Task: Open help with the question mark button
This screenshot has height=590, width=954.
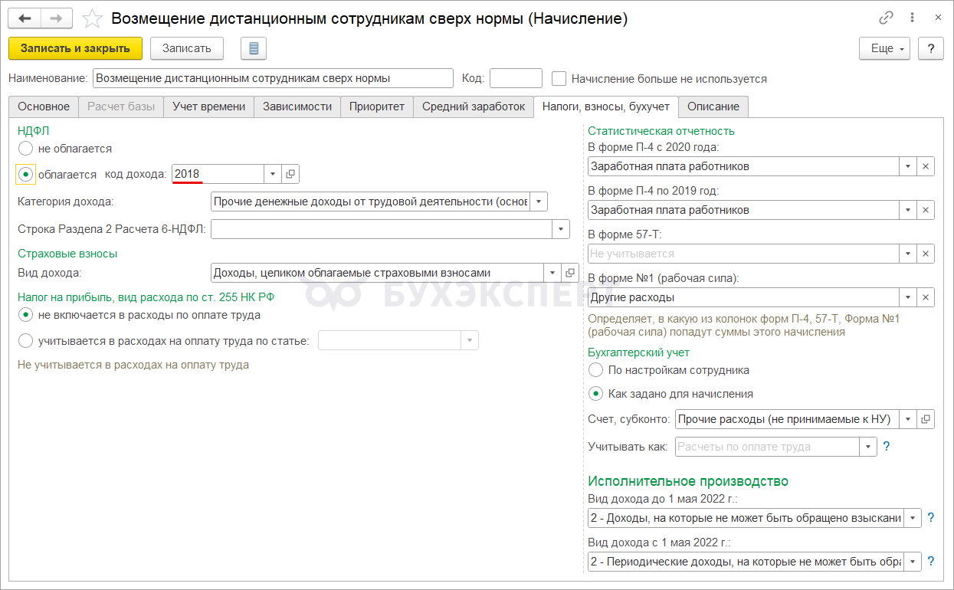Action: (931, 48)
